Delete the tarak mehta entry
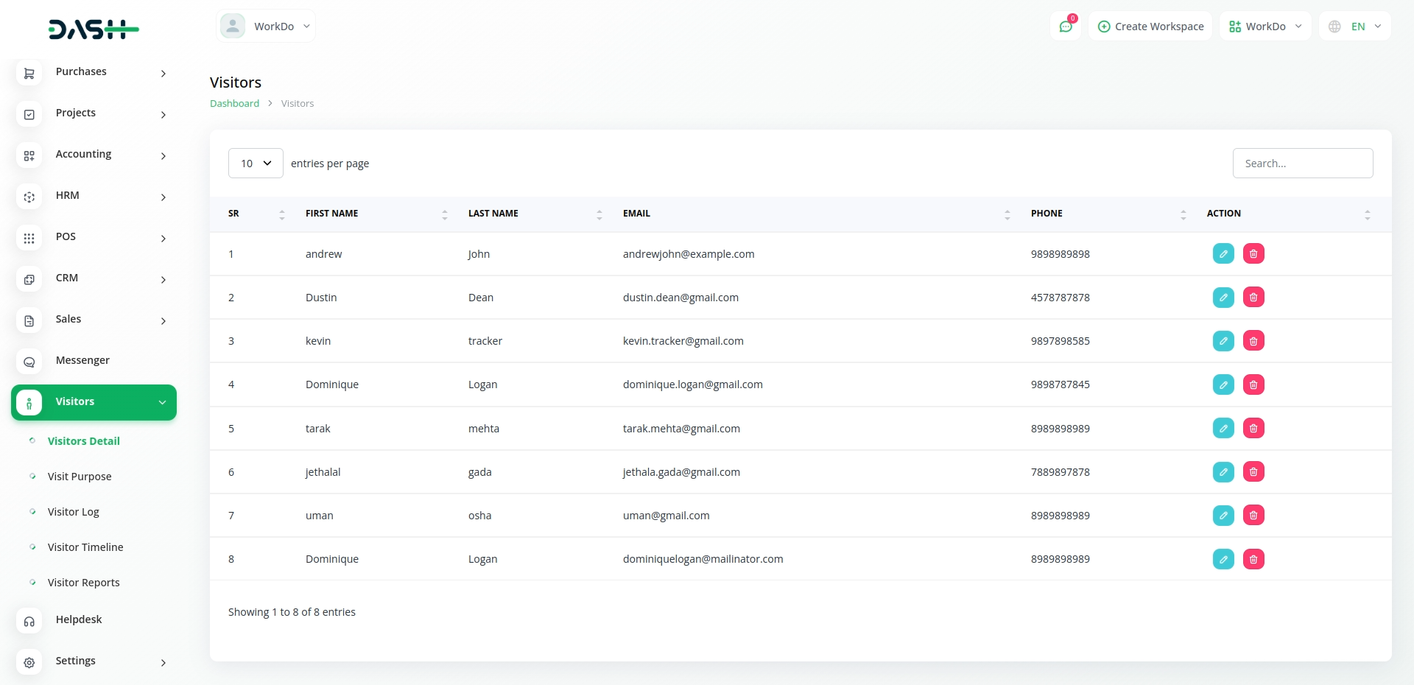 pyautogui.click(x=1253, y=429)
